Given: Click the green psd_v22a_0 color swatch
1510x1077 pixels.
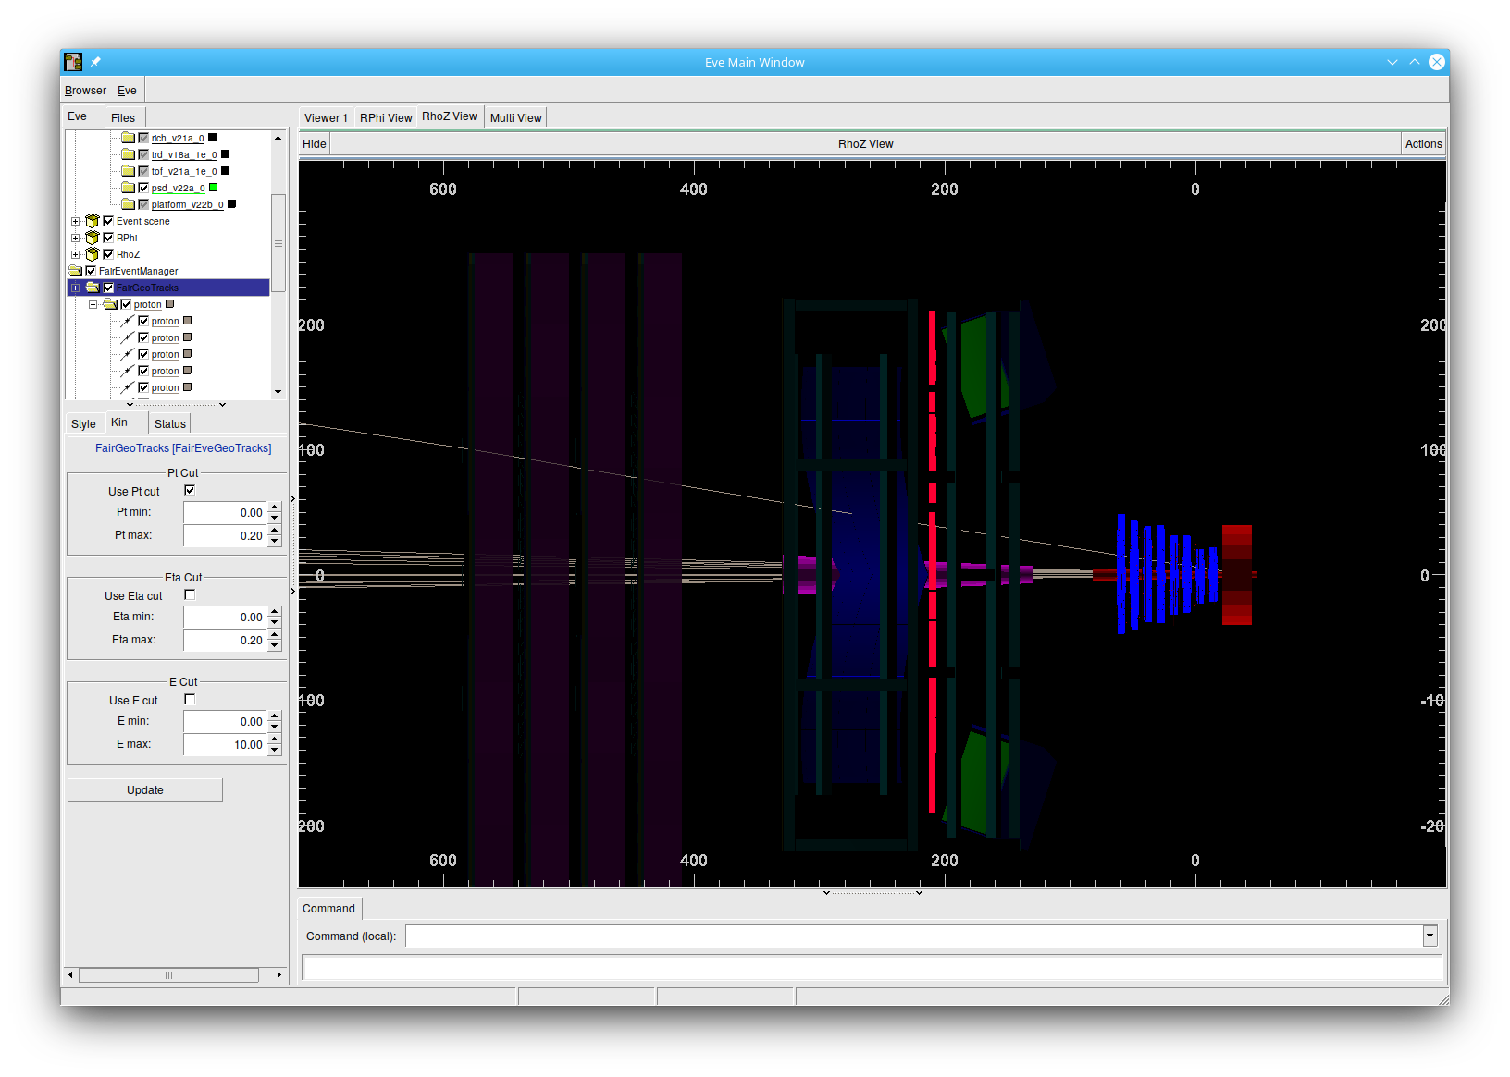Looking at the screenshot, I should click(x=214, y=188).
